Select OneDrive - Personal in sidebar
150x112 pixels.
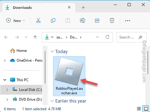26,60
